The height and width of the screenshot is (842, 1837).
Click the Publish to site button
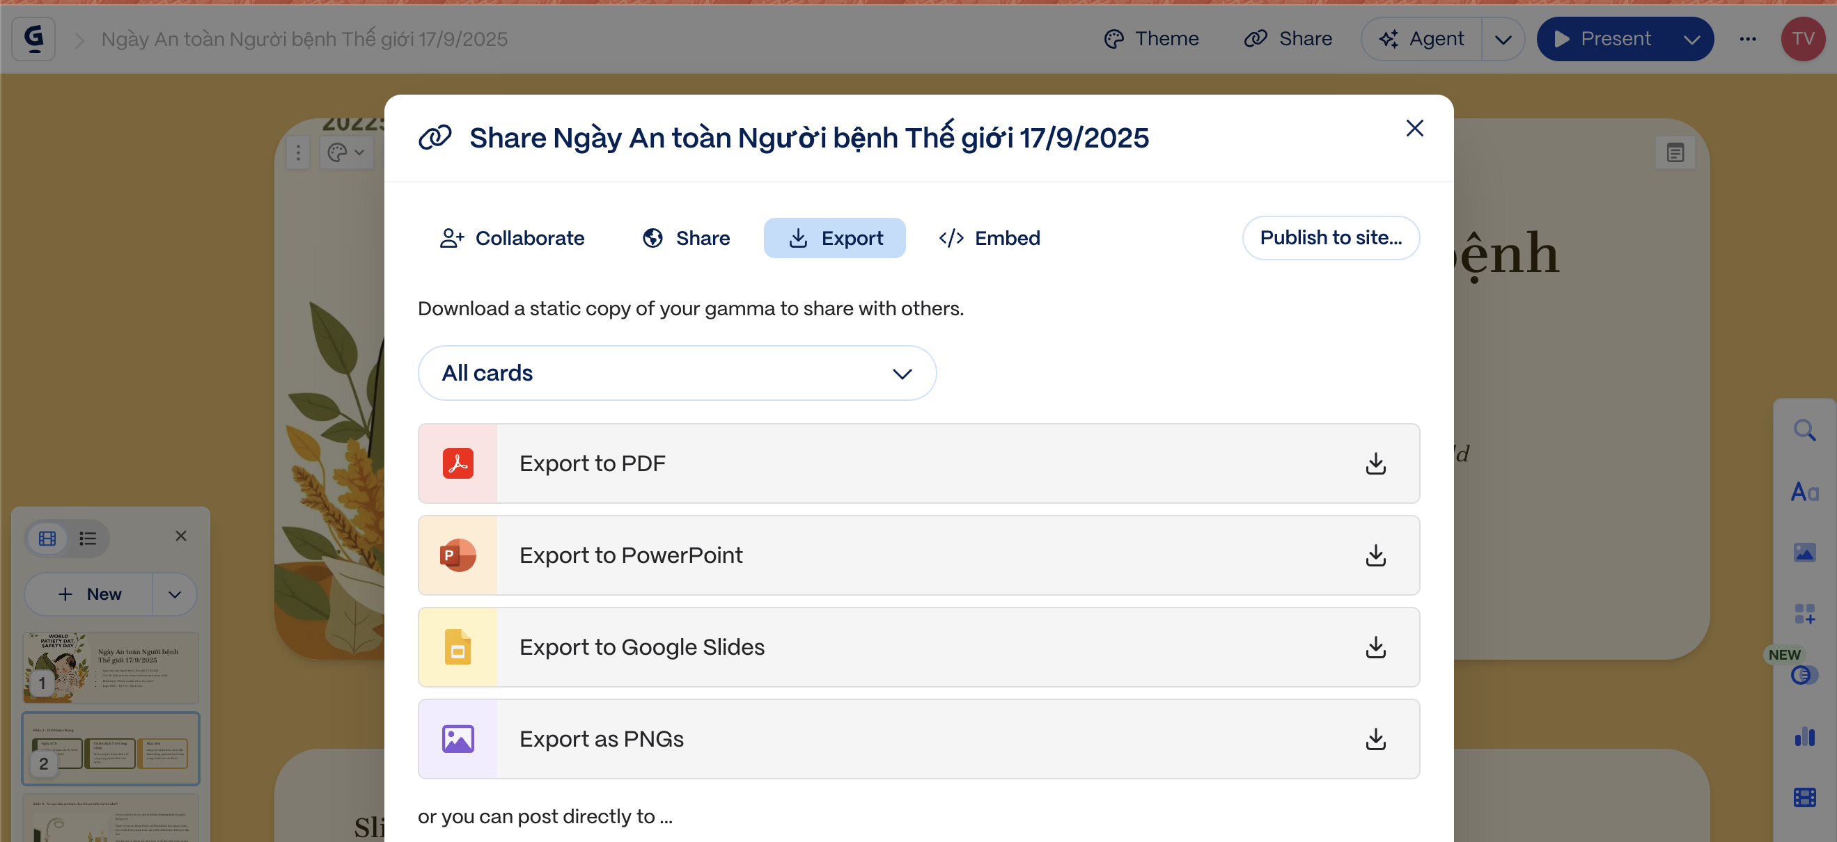click(1330, 238)
